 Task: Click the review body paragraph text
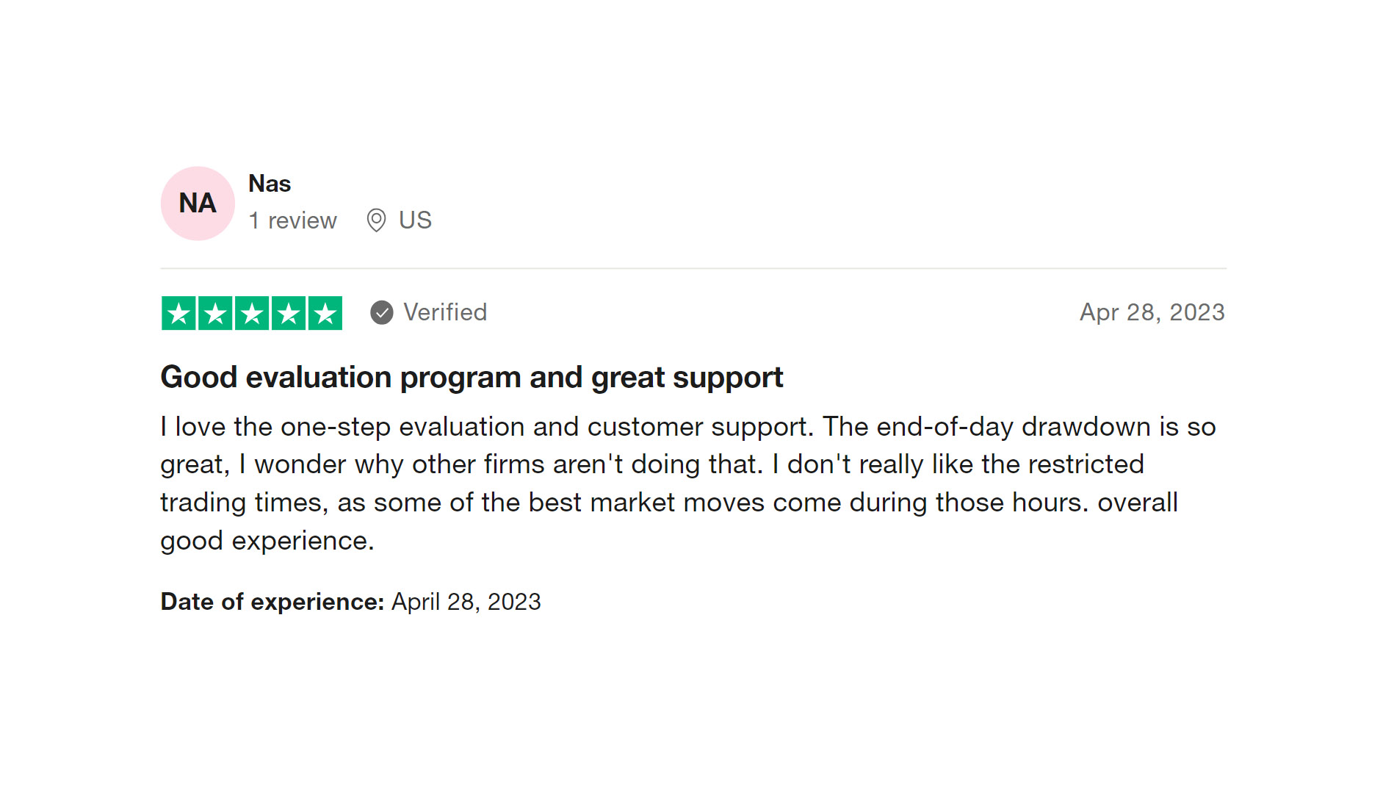click(688, 483)
